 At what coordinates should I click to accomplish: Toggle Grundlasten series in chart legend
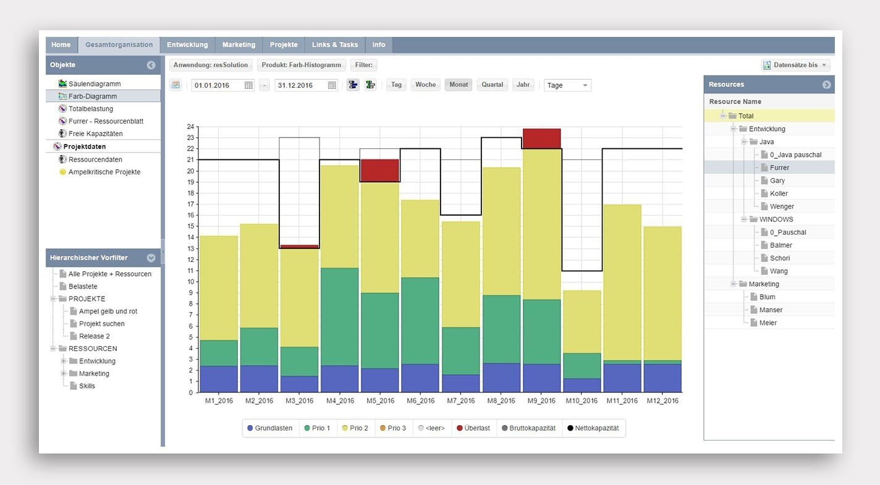click(x=269, y=428)
